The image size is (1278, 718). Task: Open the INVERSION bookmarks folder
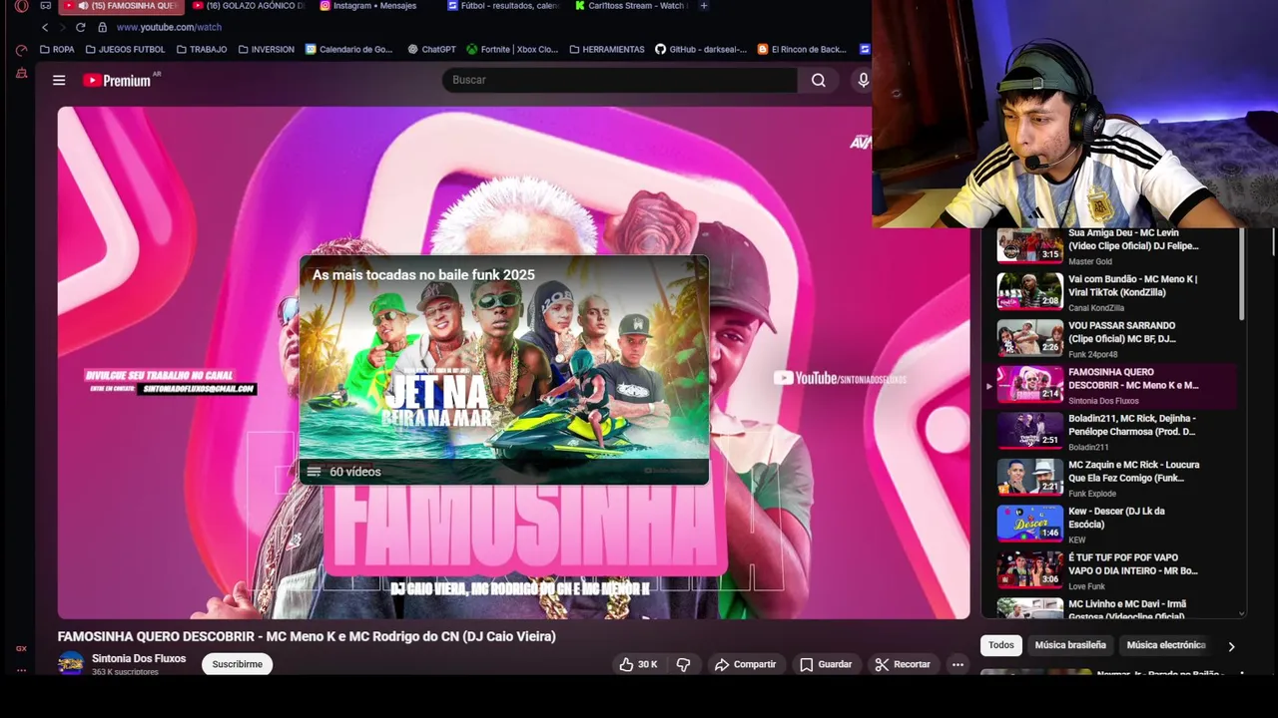[266, 49]
